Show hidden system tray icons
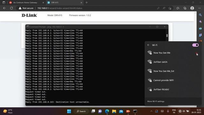204x115 pixels. (x=151, y=111)
